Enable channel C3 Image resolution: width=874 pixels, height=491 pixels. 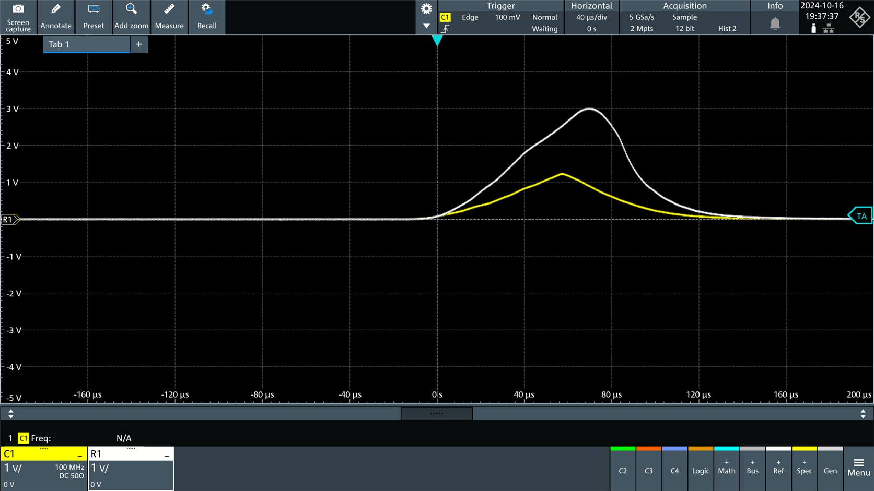pyautogui.click(x=648, y=469)
